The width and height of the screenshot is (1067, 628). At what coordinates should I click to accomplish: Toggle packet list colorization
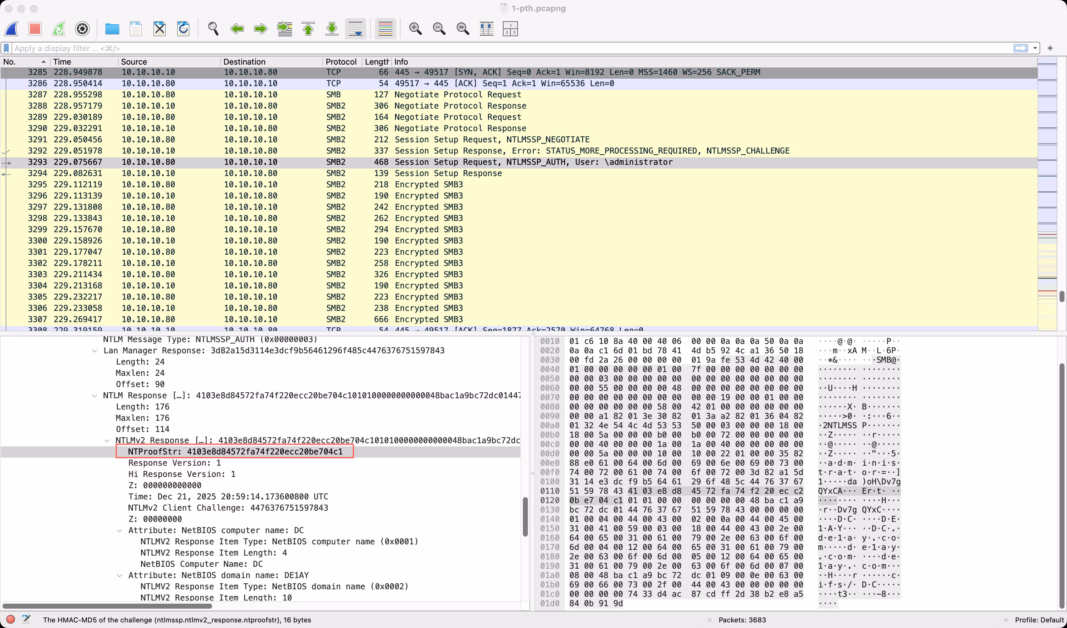point(385,29)
